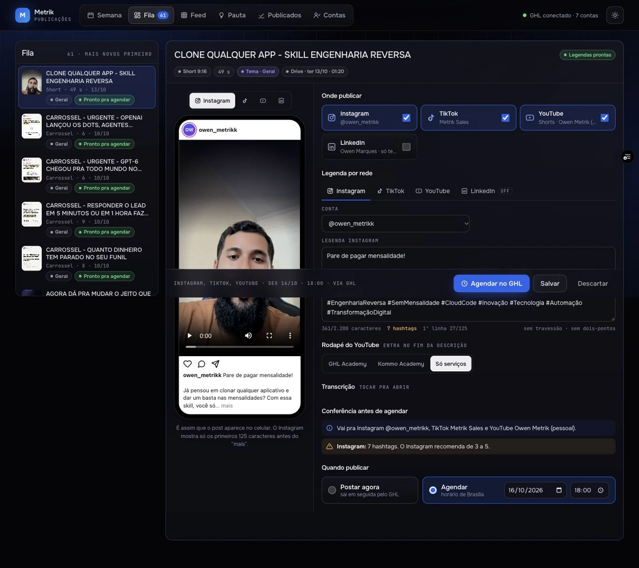Image resolution: width=639 pixels, height=568 pixels.
Task: Click the share paper-plane icon in preview
Action: tap(216, 364)
